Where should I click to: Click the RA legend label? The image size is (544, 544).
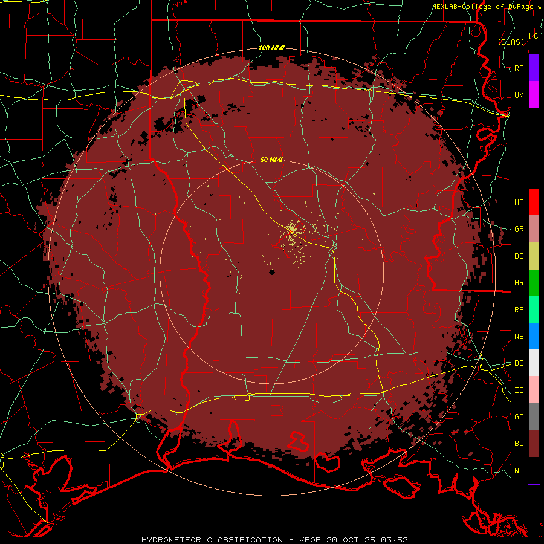pos(519,310)
